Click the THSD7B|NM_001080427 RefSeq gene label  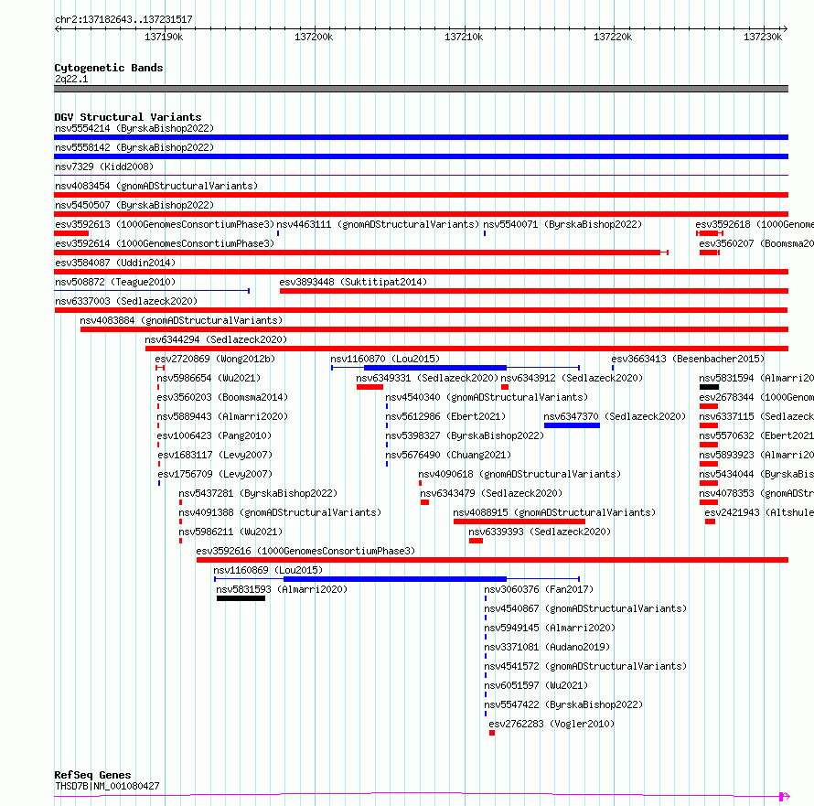click(x=107, y=786)
